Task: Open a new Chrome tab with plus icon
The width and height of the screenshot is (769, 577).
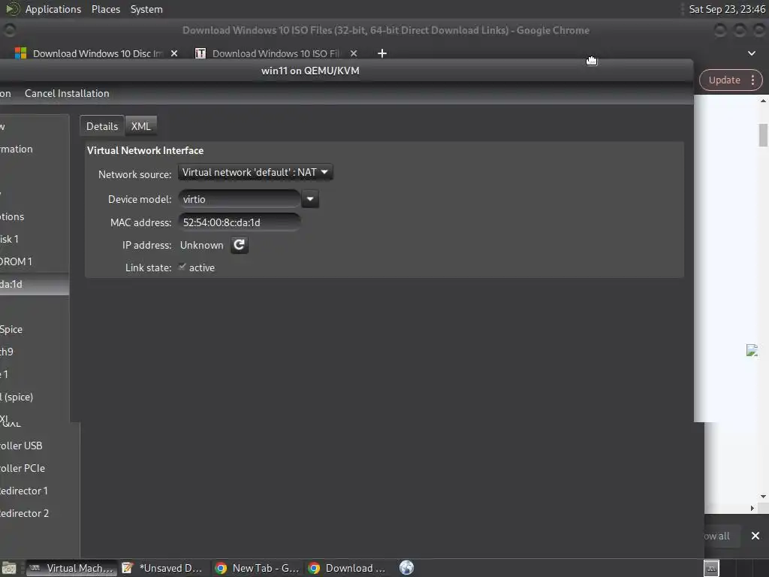Action: 382,53
